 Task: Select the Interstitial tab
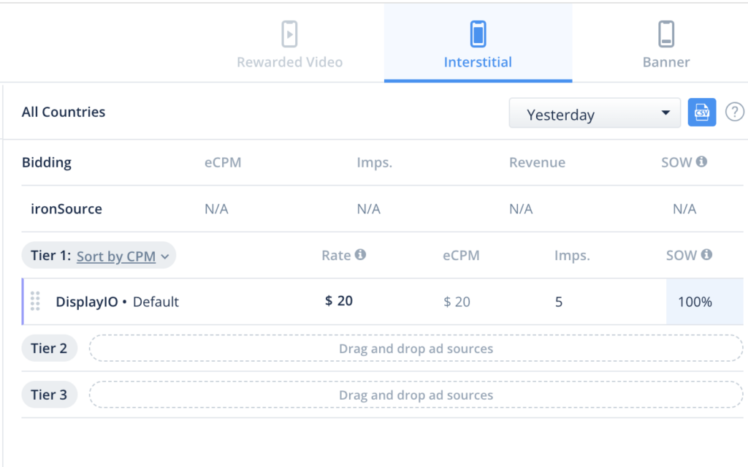[478, 44]
